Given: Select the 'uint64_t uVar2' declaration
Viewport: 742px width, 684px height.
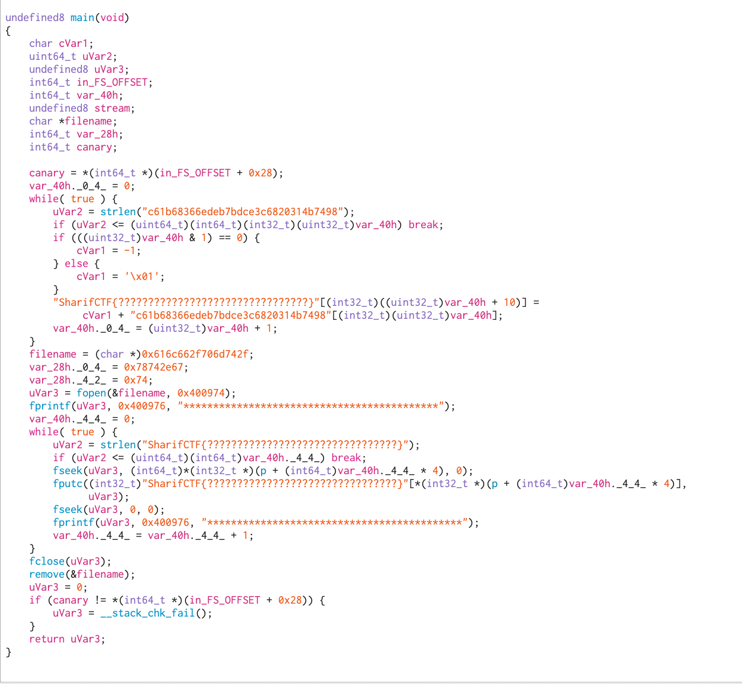Looking at the screenshot, I should [x=73, y=57].
